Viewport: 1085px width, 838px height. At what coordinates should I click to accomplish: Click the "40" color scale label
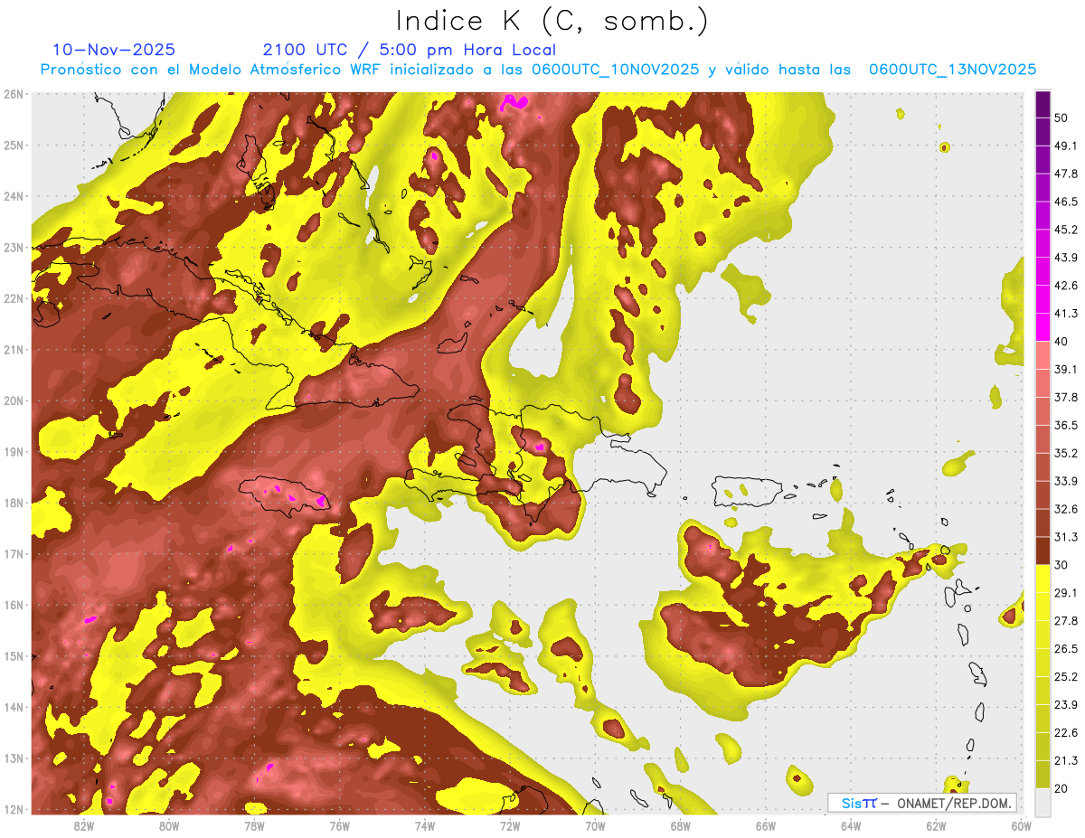[1061, 342]
